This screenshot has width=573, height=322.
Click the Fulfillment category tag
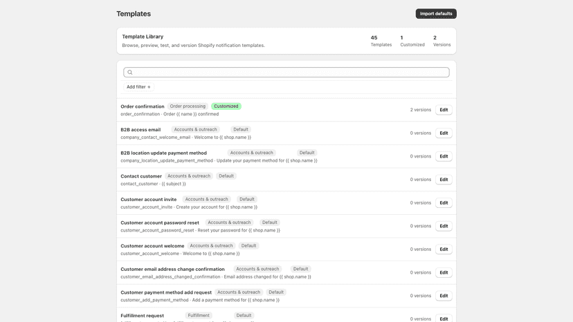199,315
